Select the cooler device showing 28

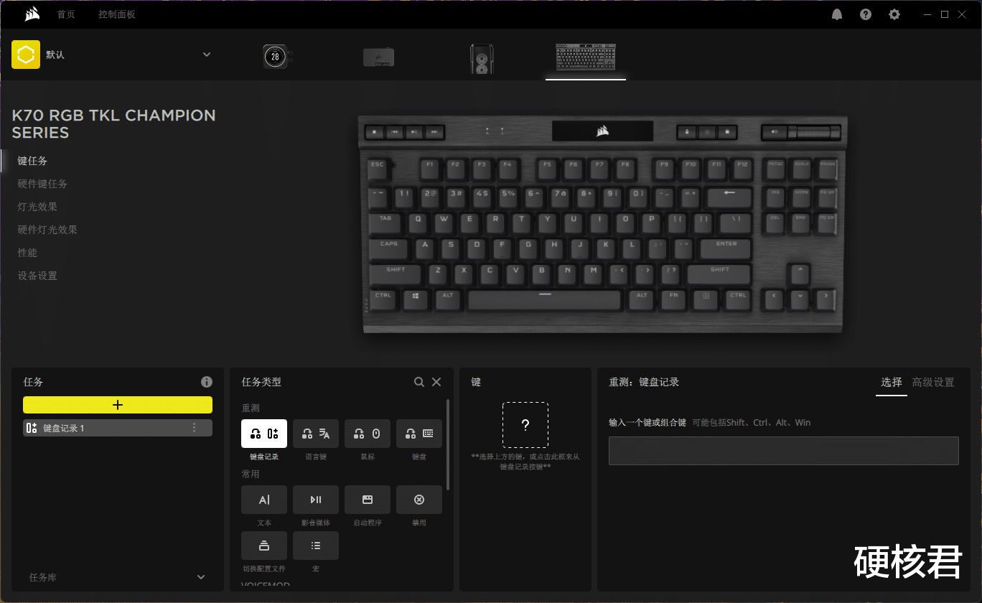point(276,57)
